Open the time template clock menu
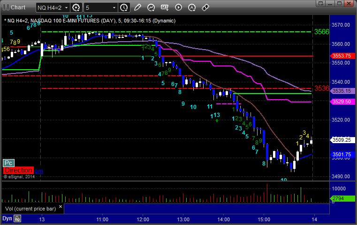Screen dimensions: 357x225 pyautogui.click(x=124, y=7)
